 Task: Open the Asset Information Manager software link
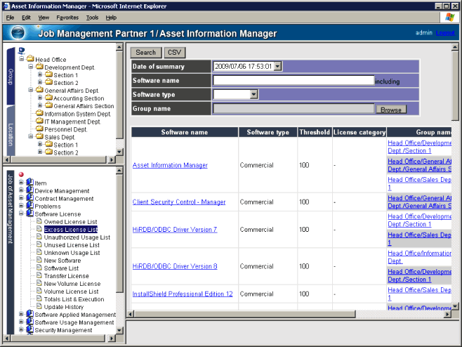(x=170, y=165)
